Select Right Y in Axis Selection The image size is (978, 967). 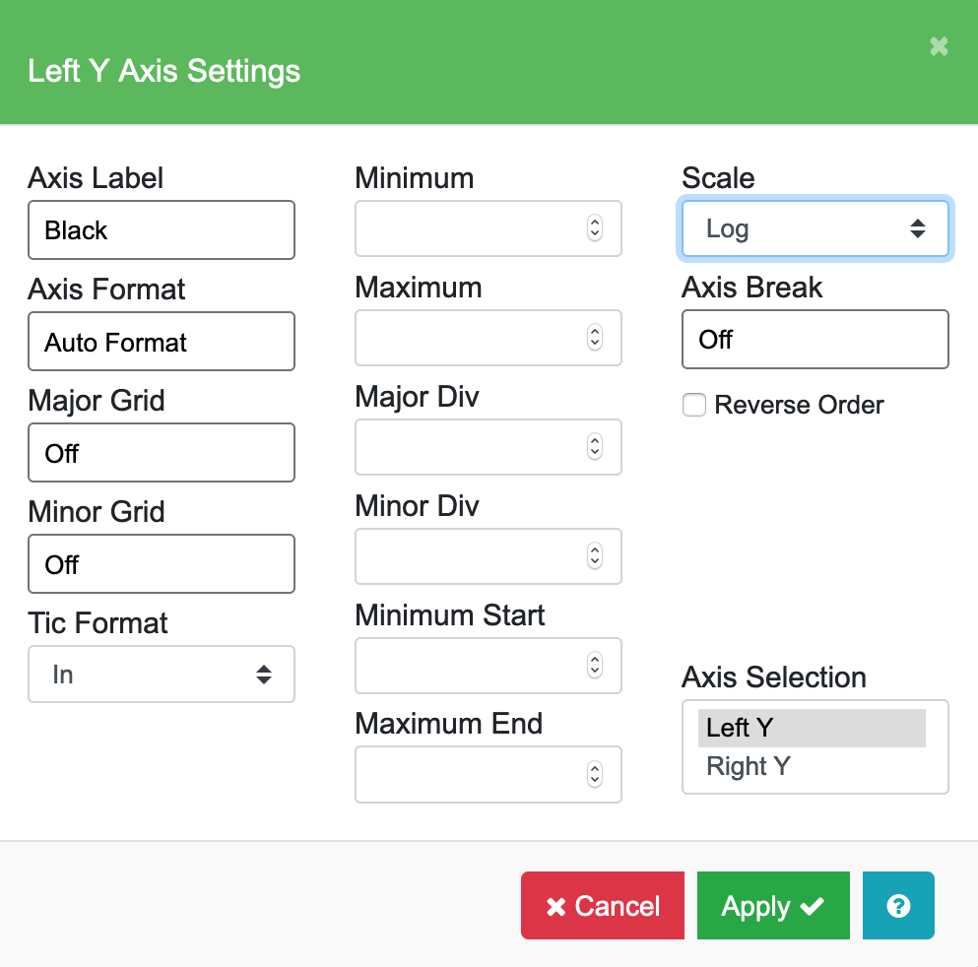[812, 766]
